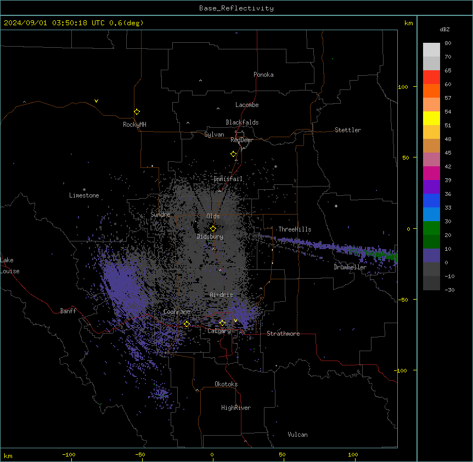Select the HighRiver label
The width and height of the screenshot is (473, 462).
tap(236, 408)
